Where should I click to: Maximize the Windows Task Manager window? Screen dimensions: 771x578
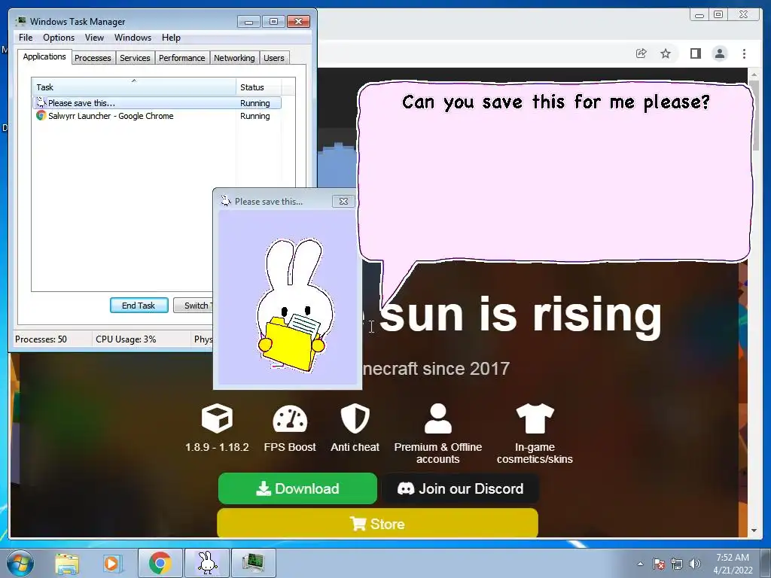pos(273,22)
